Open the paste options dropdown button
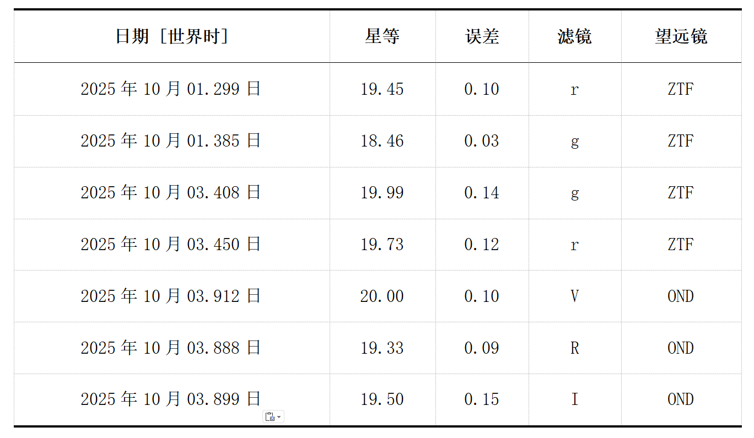The width and height of the screenshot is (754, 438). click(273, 417)
